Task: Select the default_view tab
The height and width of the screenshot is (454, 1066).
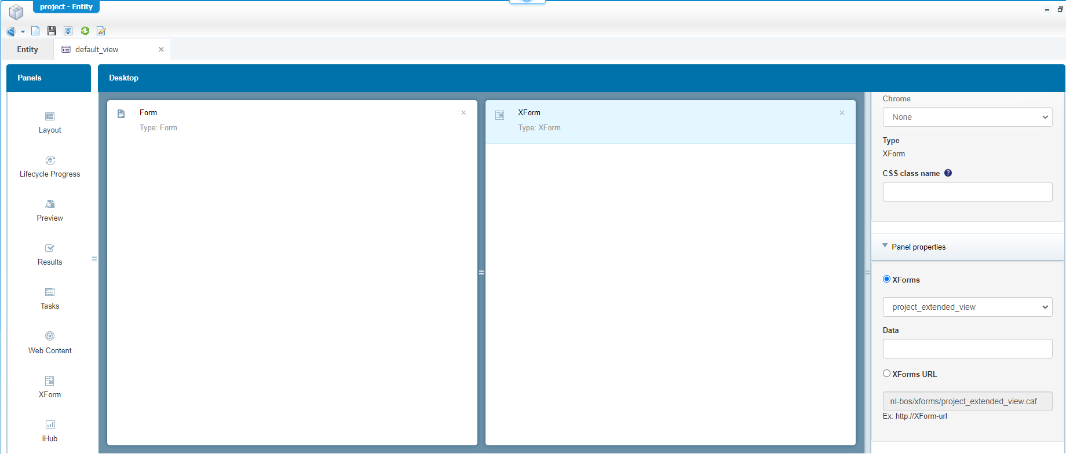Action: click(x=97, y=49)
